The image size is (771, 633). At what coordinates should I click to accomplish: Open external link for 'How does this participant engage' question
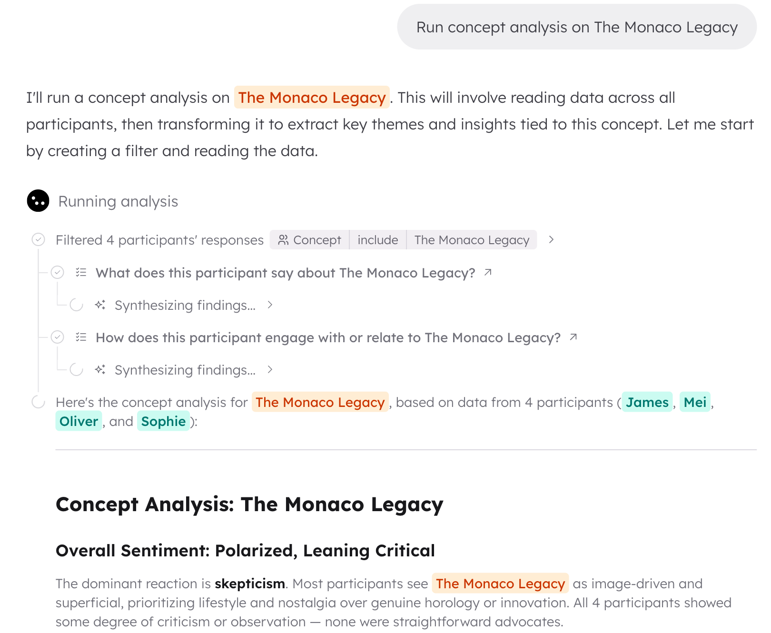(x=573, y=337)
